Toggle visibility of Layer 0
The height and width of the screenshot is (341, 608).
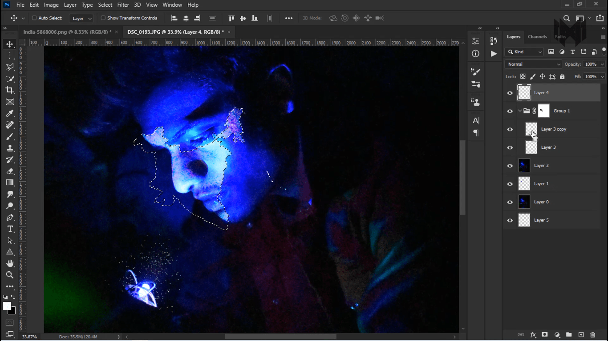tap(510, 202)
